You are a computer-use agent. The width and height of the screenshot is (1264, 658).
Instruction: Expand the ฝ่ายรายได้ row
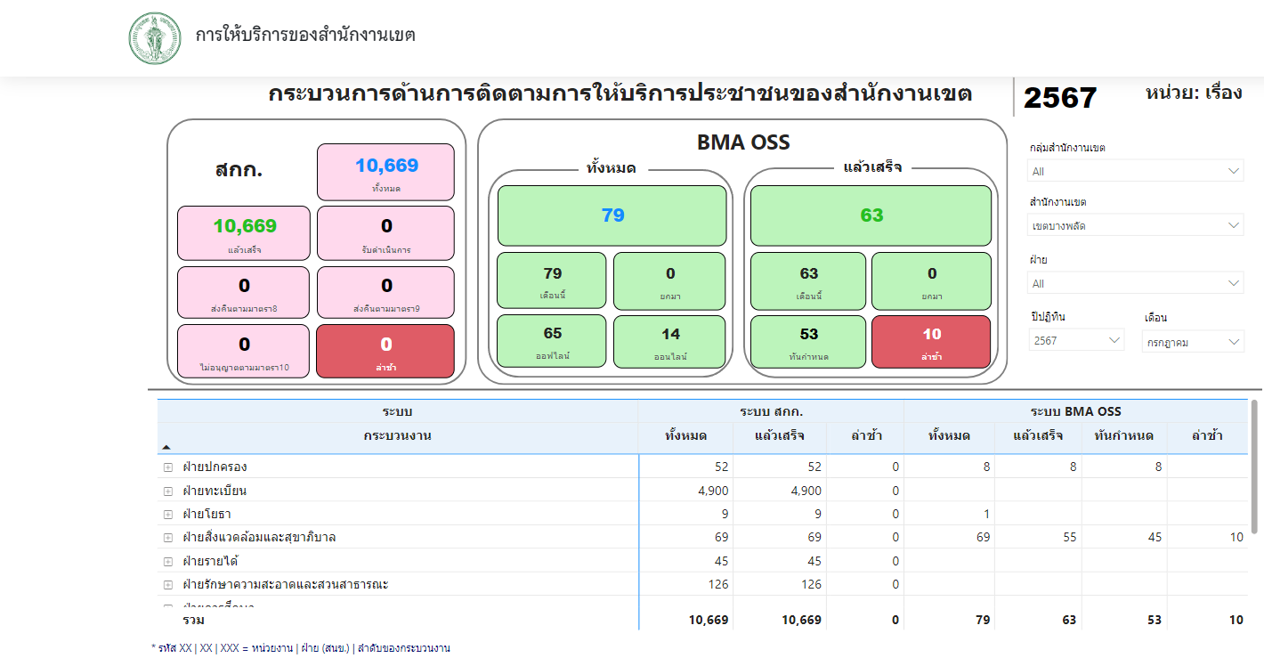[x=167, y=561]
